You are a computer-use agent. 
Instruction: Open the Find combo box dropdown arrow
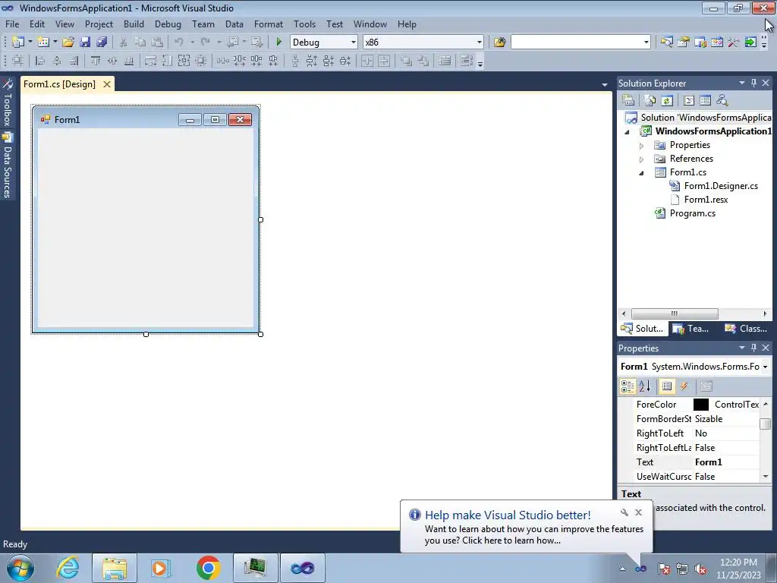click(646, 43)
